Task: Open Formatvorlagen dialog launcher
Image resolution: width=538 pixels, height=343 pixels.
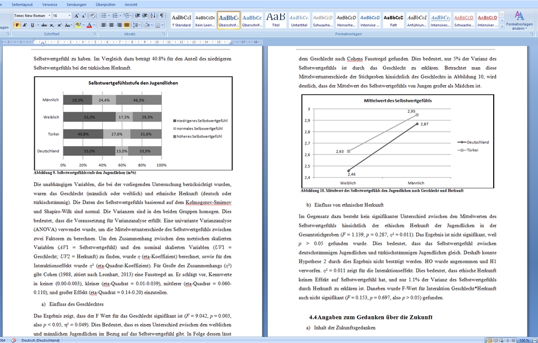Action: [532, 34]
